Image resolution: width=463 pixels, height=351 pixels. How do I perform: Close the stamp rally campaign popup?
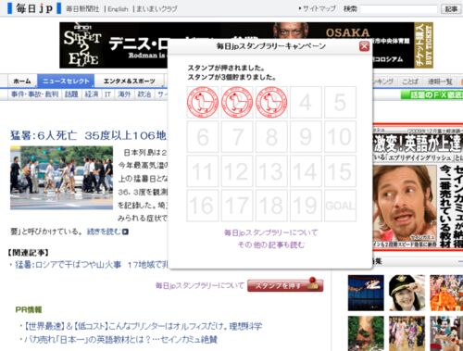click(x=364, y=46)
